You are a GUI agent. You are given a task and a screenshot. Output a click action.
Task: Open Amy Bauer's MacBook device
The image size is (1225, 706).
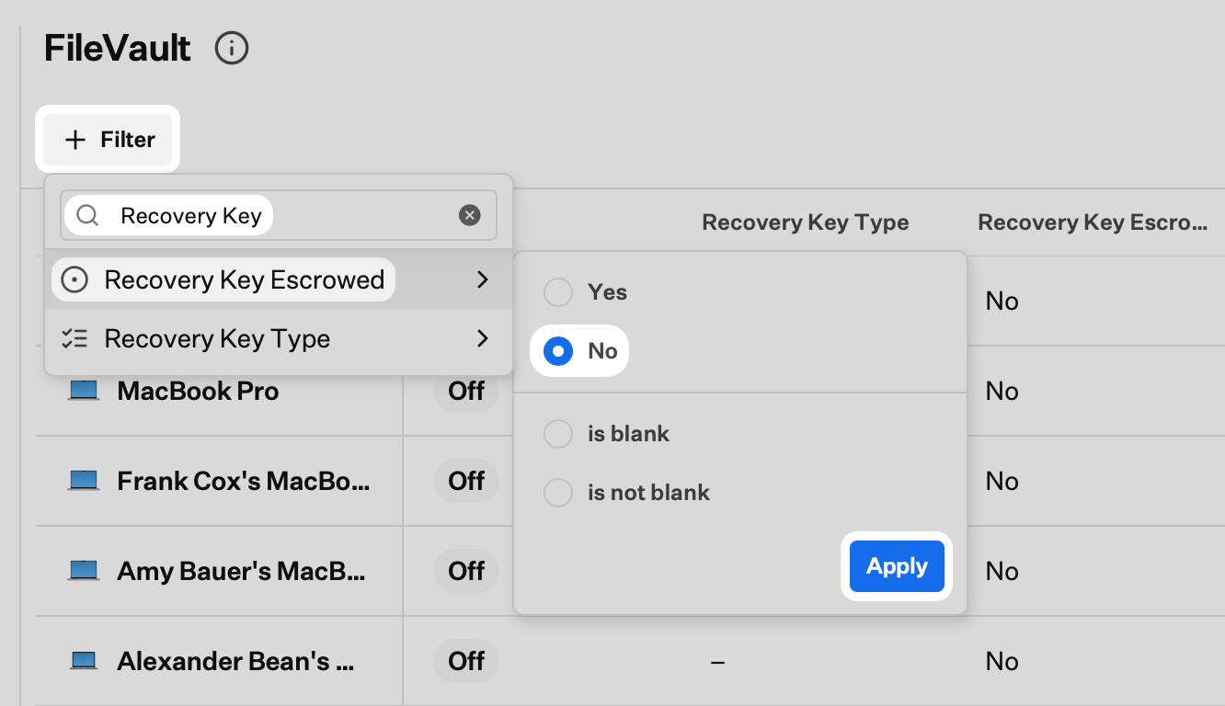242,571
